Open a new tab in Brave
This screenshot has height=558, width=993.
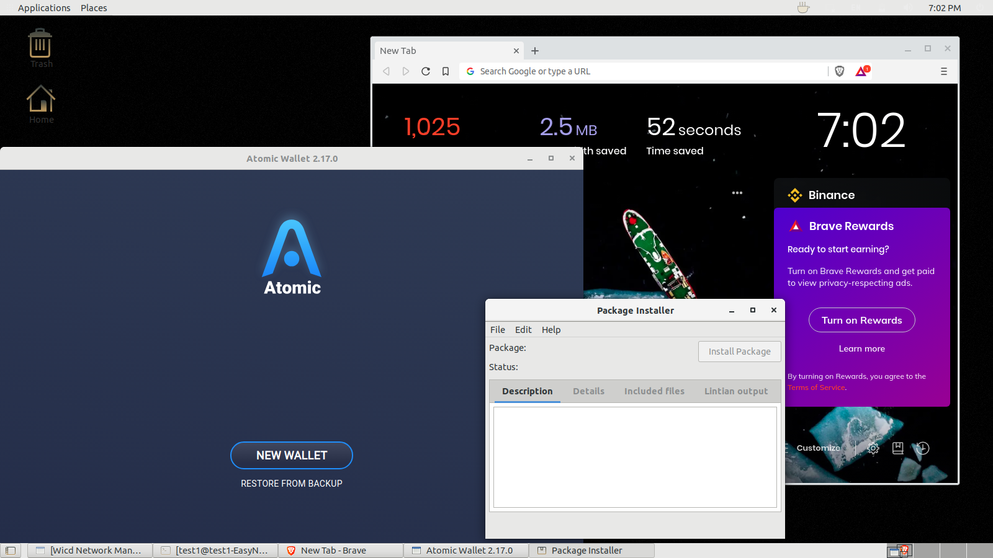[x=535, y=51]
